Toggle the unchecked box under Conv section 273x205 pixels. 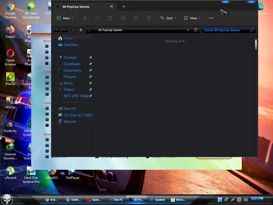tap(47, 125)
